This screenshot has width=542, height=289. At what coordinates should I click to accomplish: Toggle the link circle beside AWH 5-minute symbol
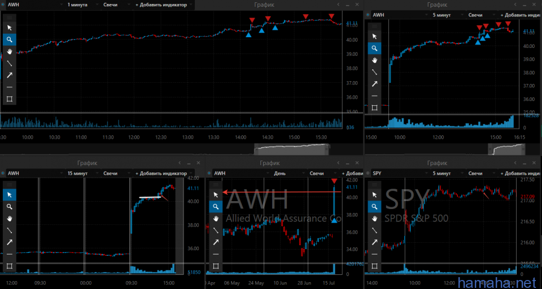tap(368, 15)
